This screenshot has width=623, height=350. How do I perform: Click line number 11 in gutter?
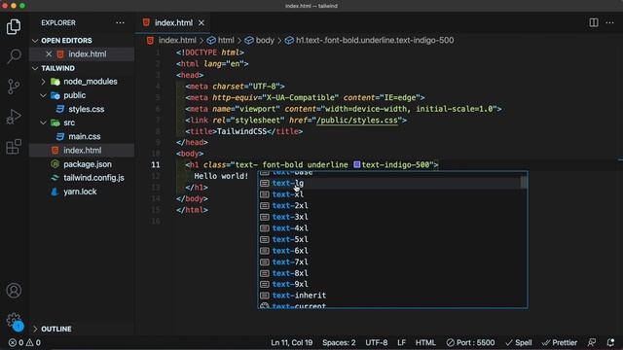pyautogui.click(x=156, y=164)
